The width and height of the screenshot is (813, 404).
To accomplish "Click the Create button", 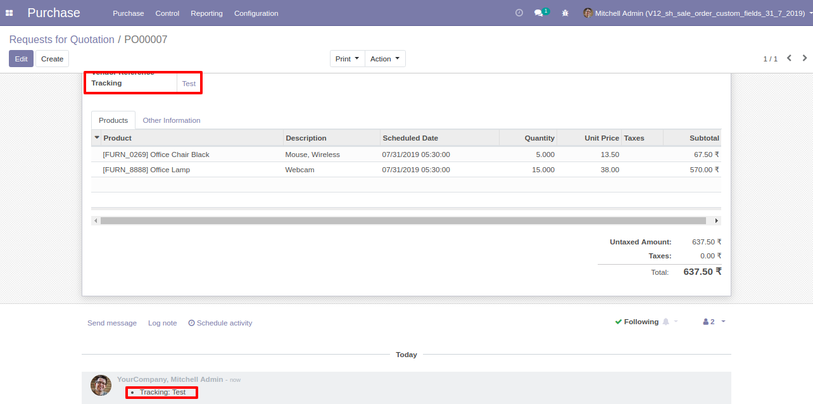I will 52,59.
